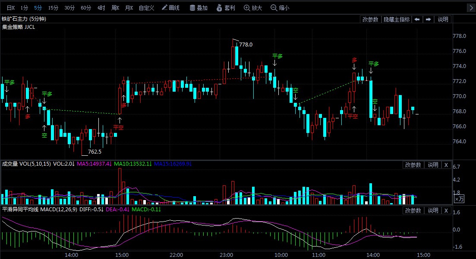Screen dimensions: 476x259
Task: Open the 月K monthly chart
Action: tap(129, 8)
